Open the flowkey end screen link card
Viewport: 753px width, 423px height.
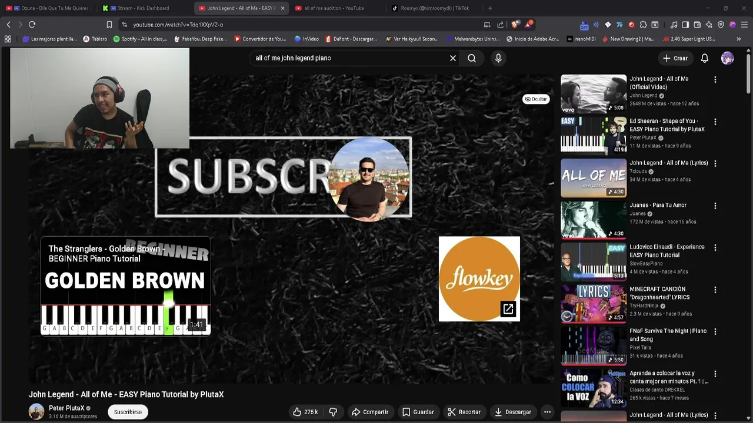click(479, 279)
